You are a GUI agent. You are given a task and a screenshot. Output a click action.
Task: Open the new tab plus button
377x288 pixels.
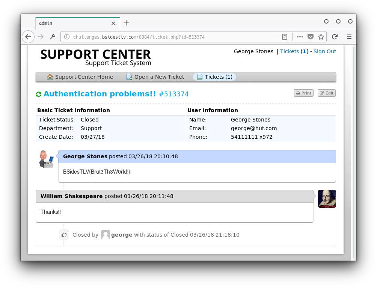126,23
